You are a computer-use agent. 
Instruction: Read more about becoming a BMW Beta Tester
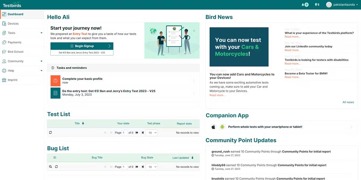(x=293, y=77)
